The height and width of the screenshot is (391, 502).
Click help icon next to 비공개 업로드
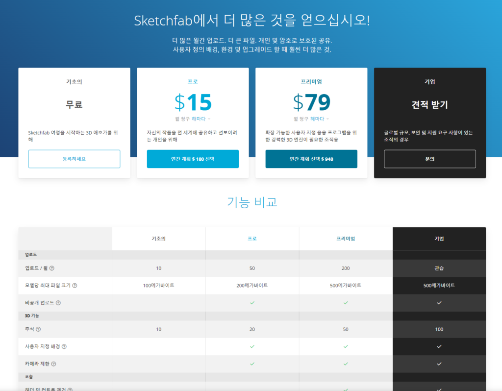click(58, 303)
